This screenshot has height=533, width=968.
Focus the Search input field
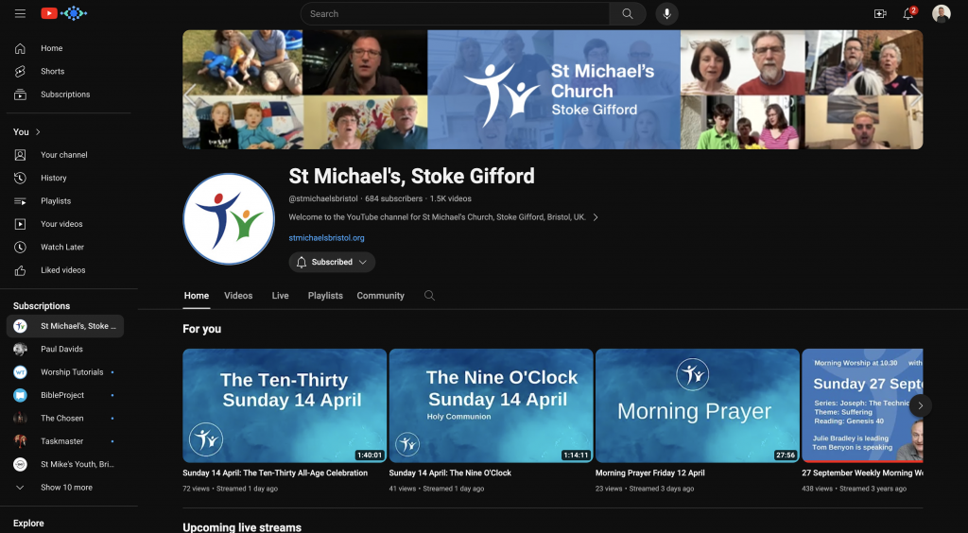point(455,13)
